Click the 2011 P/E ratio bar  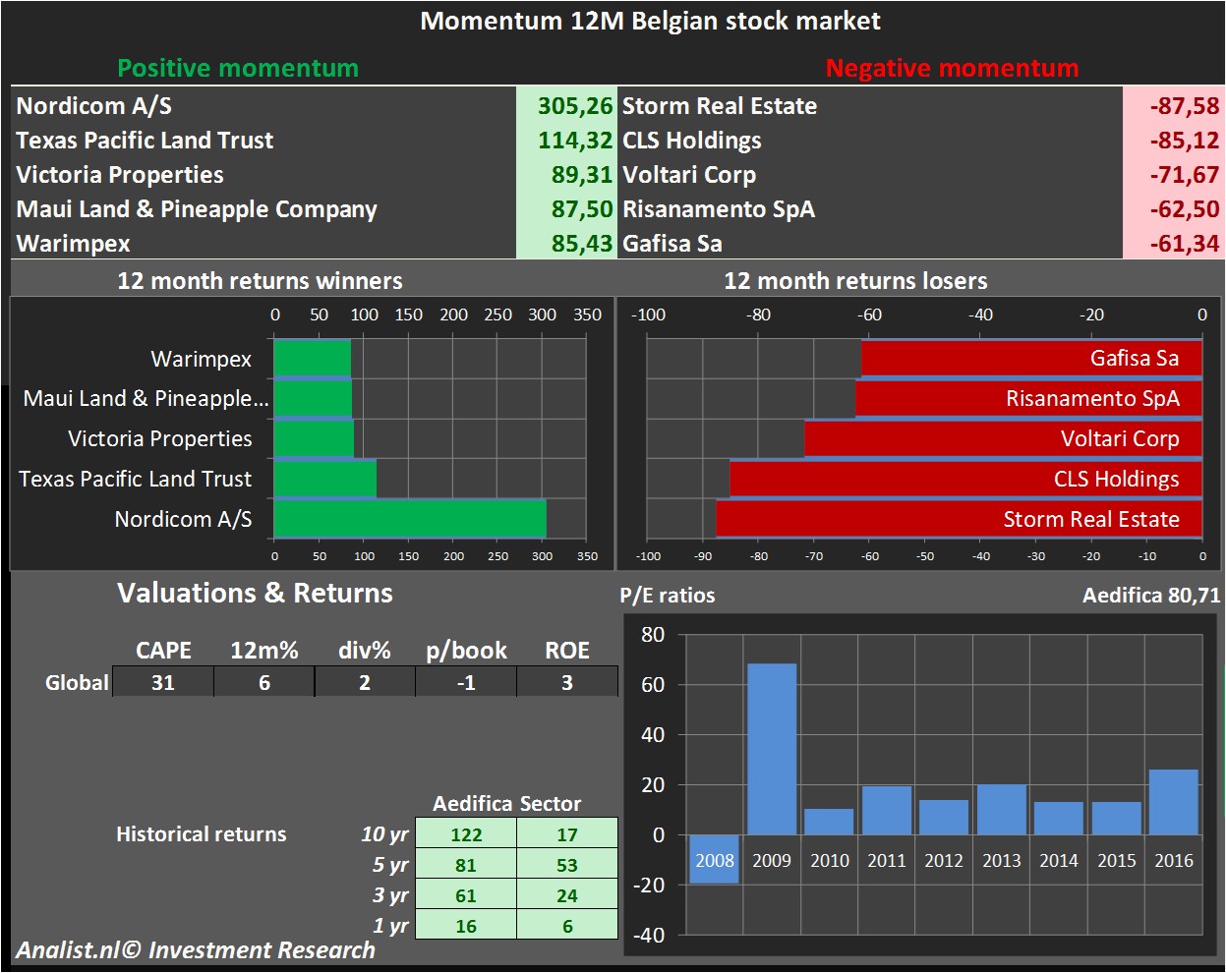887,810
